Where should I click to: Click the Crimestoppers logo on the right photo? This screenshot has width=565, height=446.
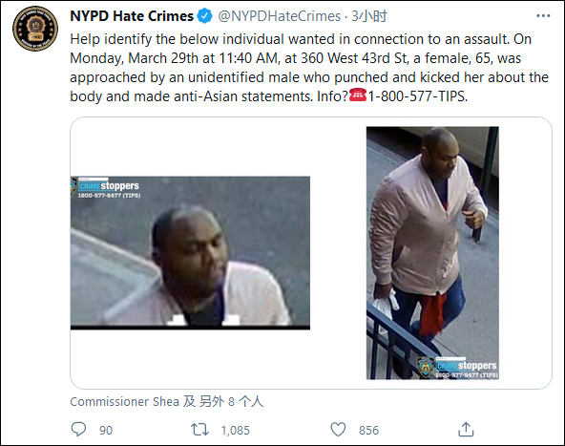[457, 368]
